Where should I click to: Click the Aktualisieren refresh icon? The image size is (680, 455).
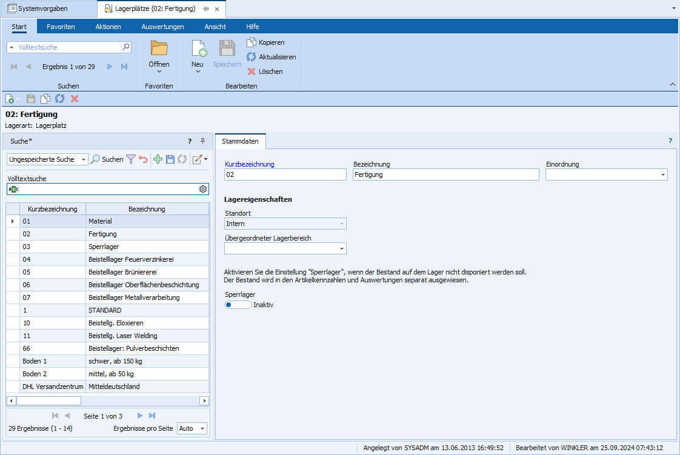click(x=252, y=57)
